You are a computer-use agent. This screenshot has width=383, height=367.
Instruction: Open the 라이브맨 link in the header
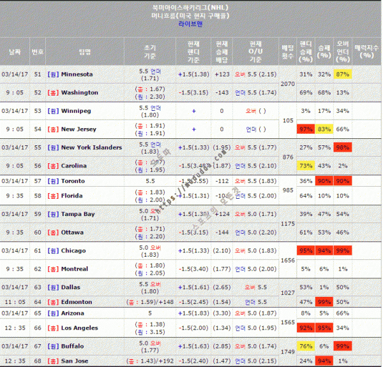click(x=190, y=24)
